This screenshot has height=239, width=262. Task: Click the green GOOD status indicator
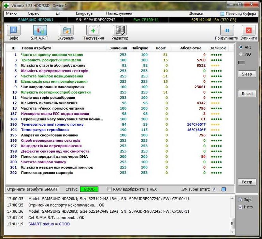(89, 189)
